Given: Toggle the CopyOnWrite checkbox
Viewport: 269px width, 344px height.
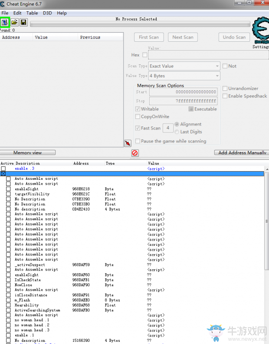Looking at the screenshot, I should tap(138, 116).
